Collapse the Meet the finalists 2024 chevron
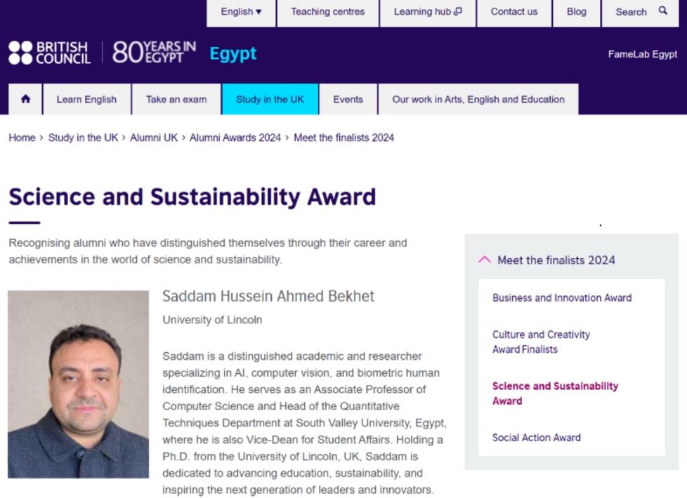The image size is (687, 498). (485, 260)
